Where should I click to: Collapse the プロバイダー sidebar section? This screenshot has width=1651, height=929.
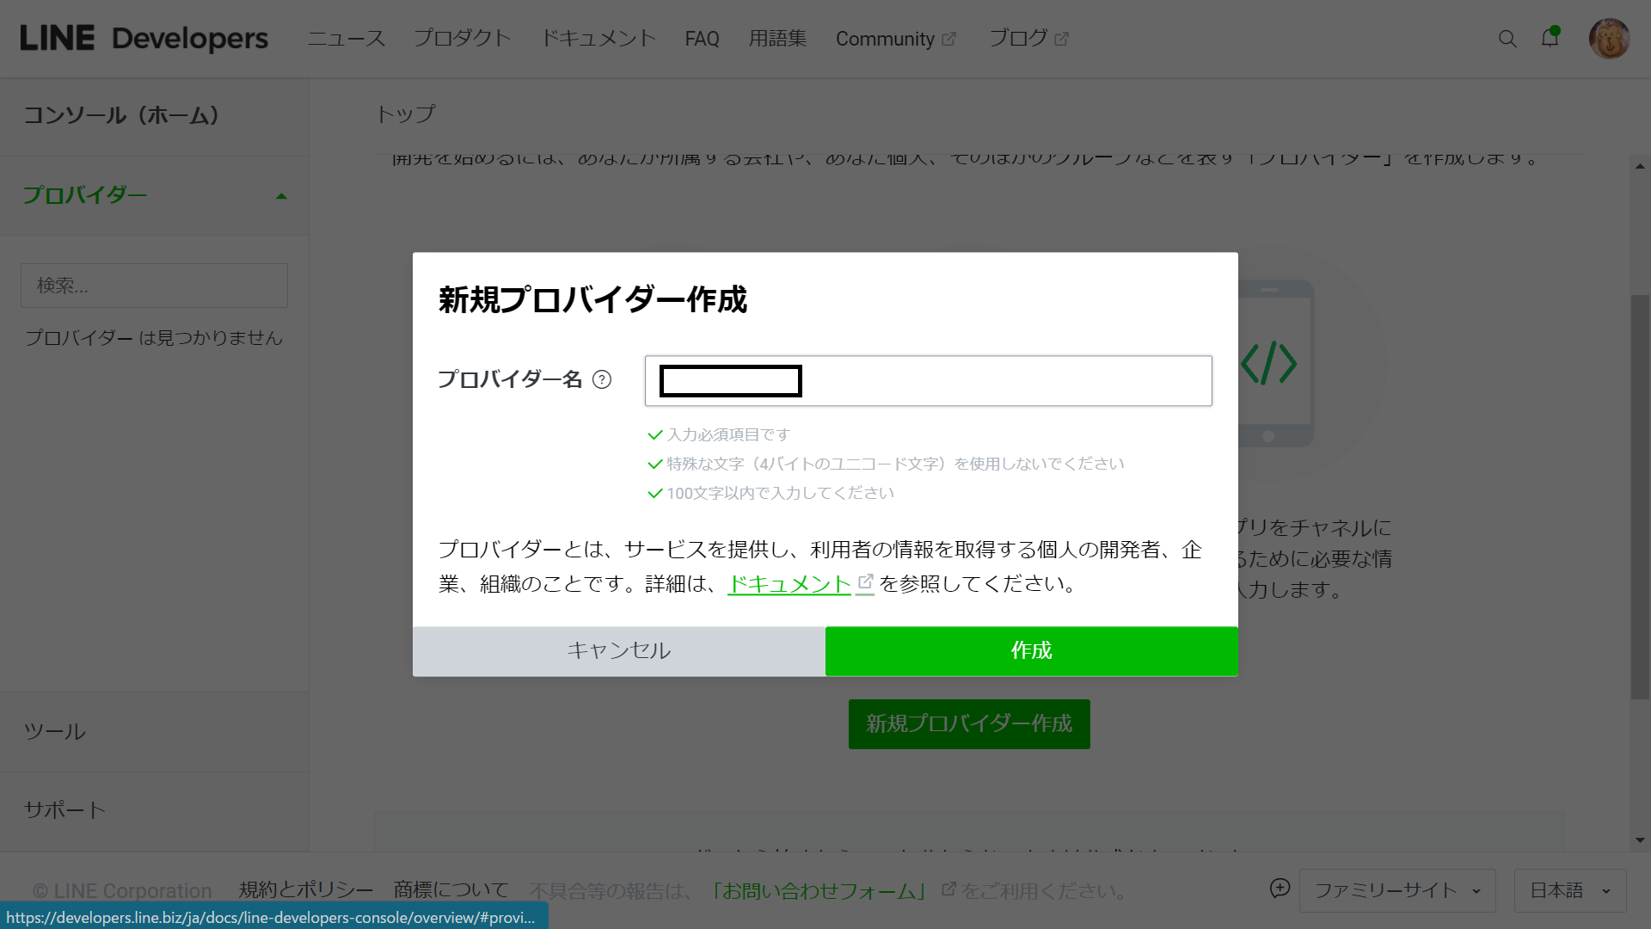281,196
